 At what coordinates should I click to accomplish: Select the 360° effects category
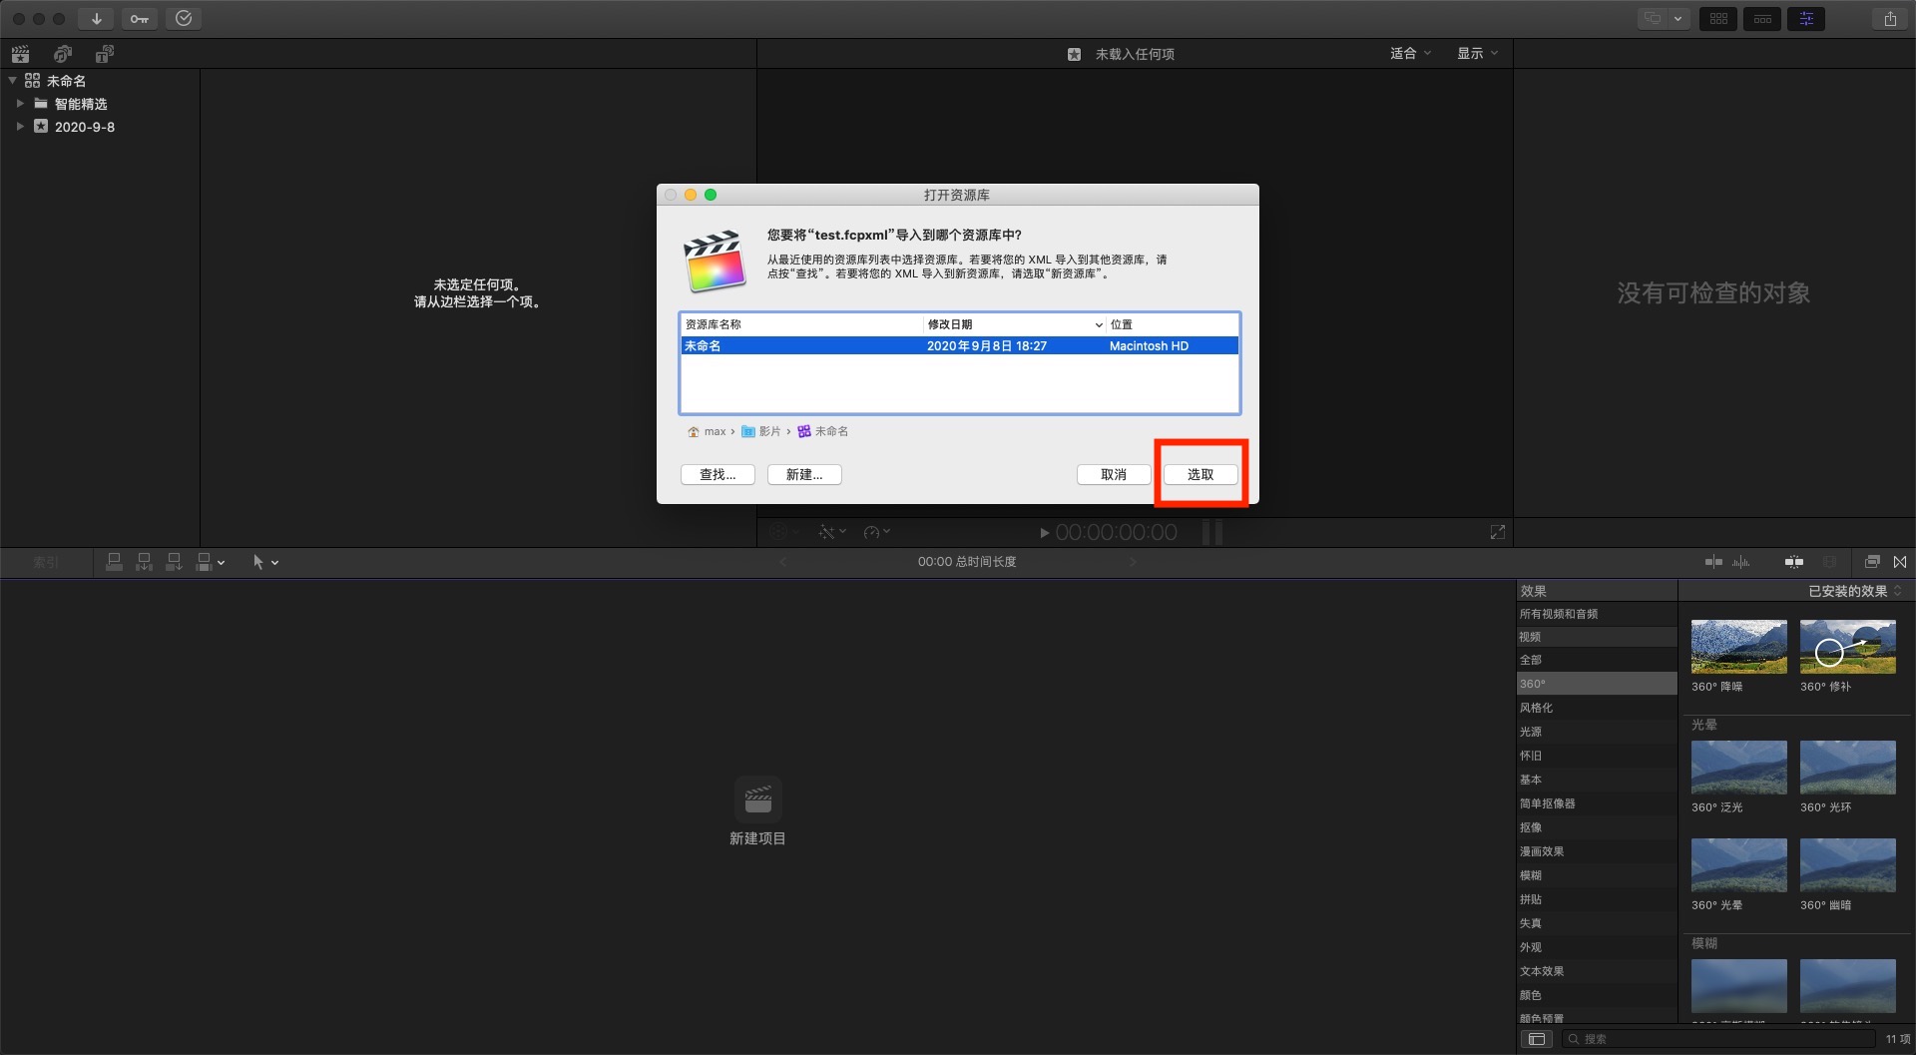point(1597,684)
